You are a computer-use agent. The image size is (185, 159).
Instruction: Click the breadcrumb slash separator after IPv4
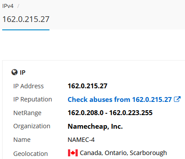18,6
